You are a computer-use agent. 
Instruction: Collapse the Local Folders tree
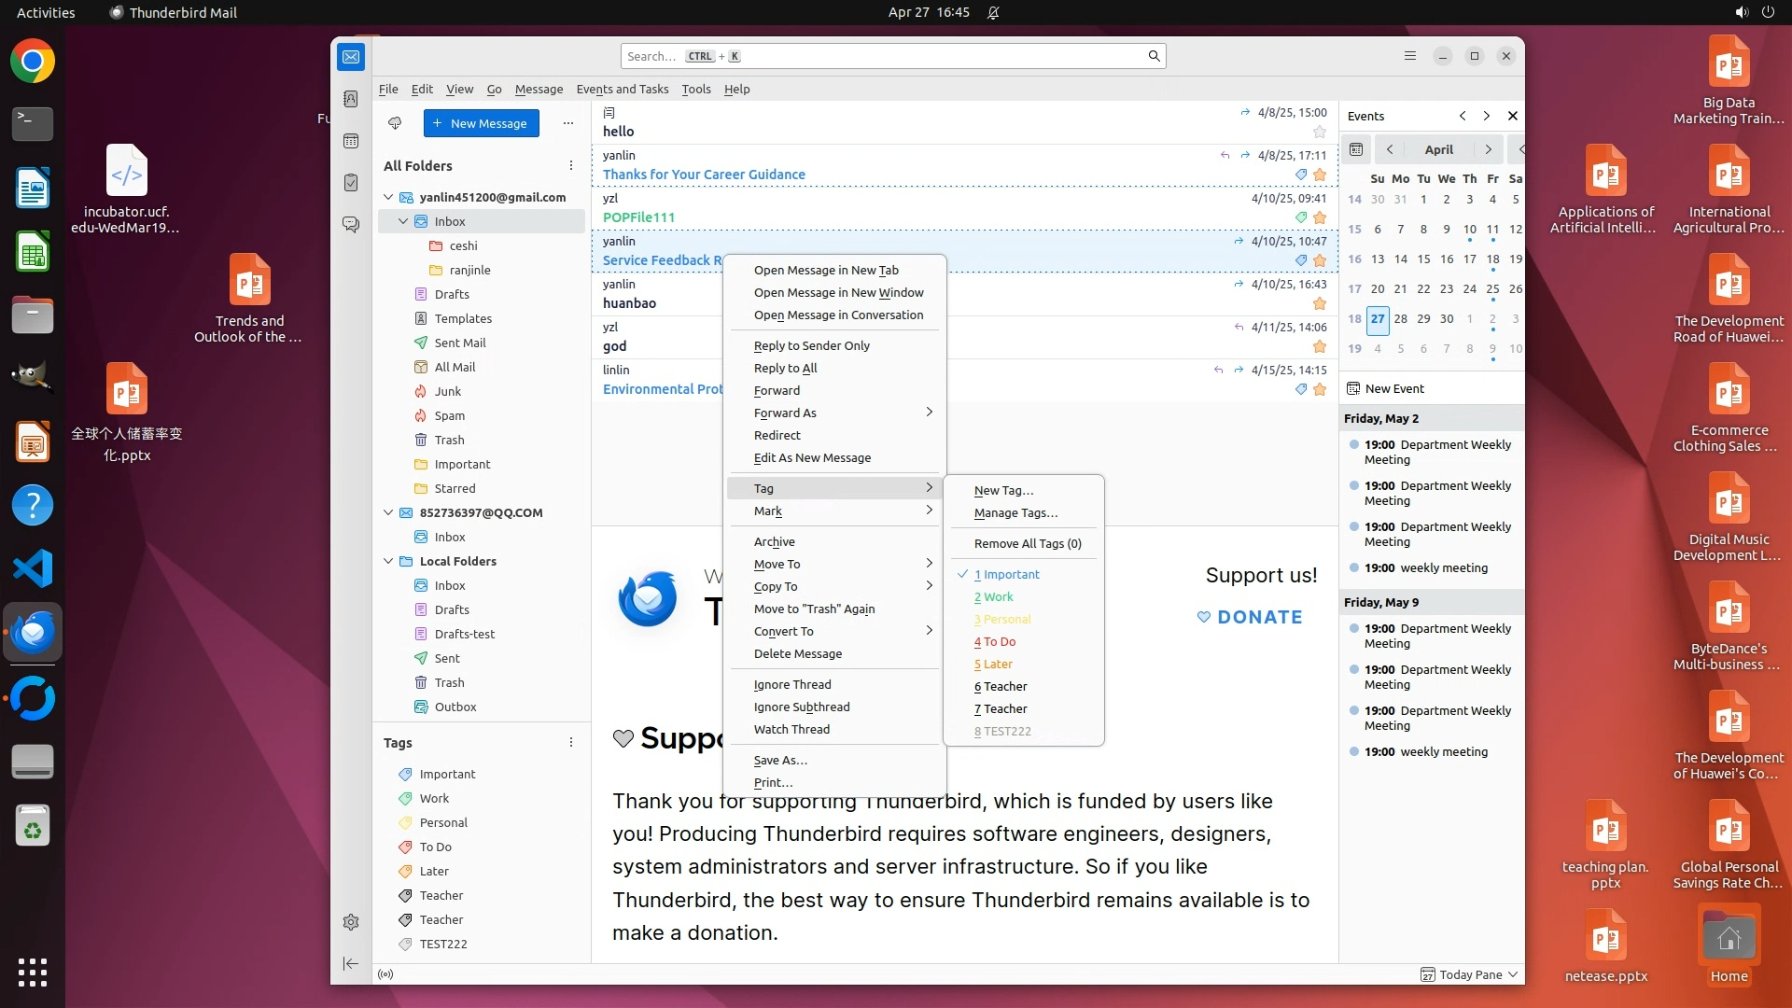[x=389, y=561]
